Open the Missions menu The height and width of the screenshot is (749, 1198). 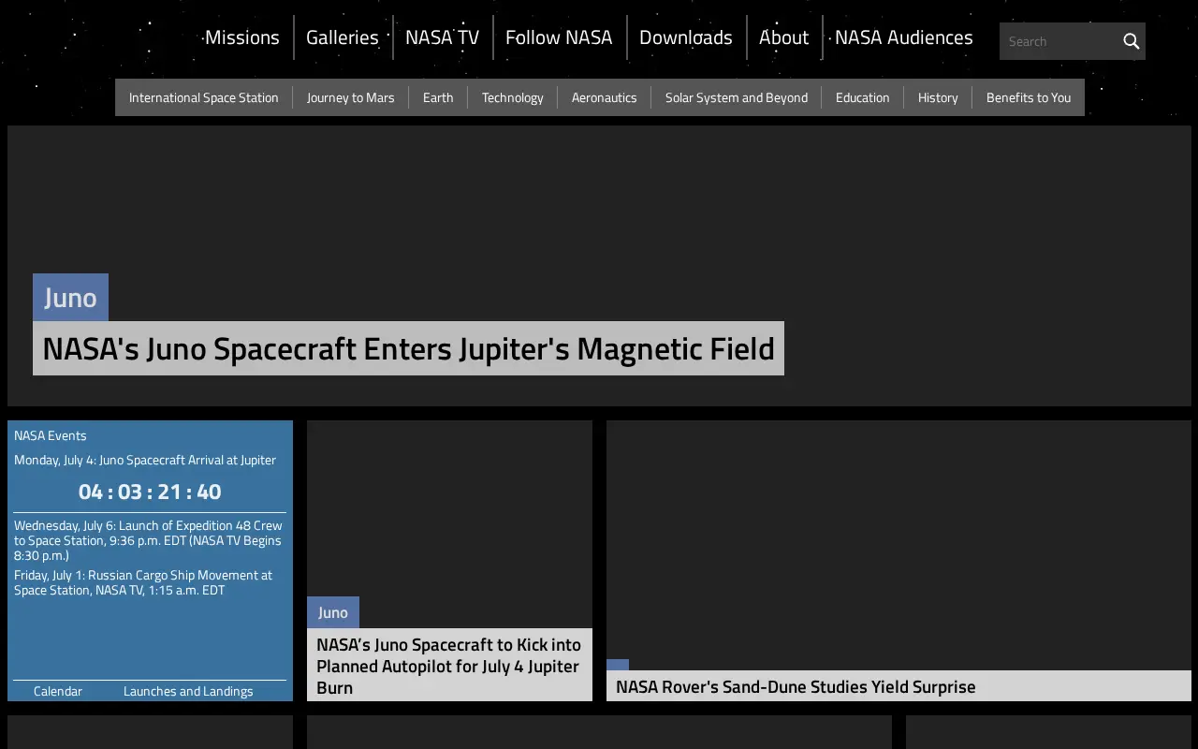[x=241, y=37]
